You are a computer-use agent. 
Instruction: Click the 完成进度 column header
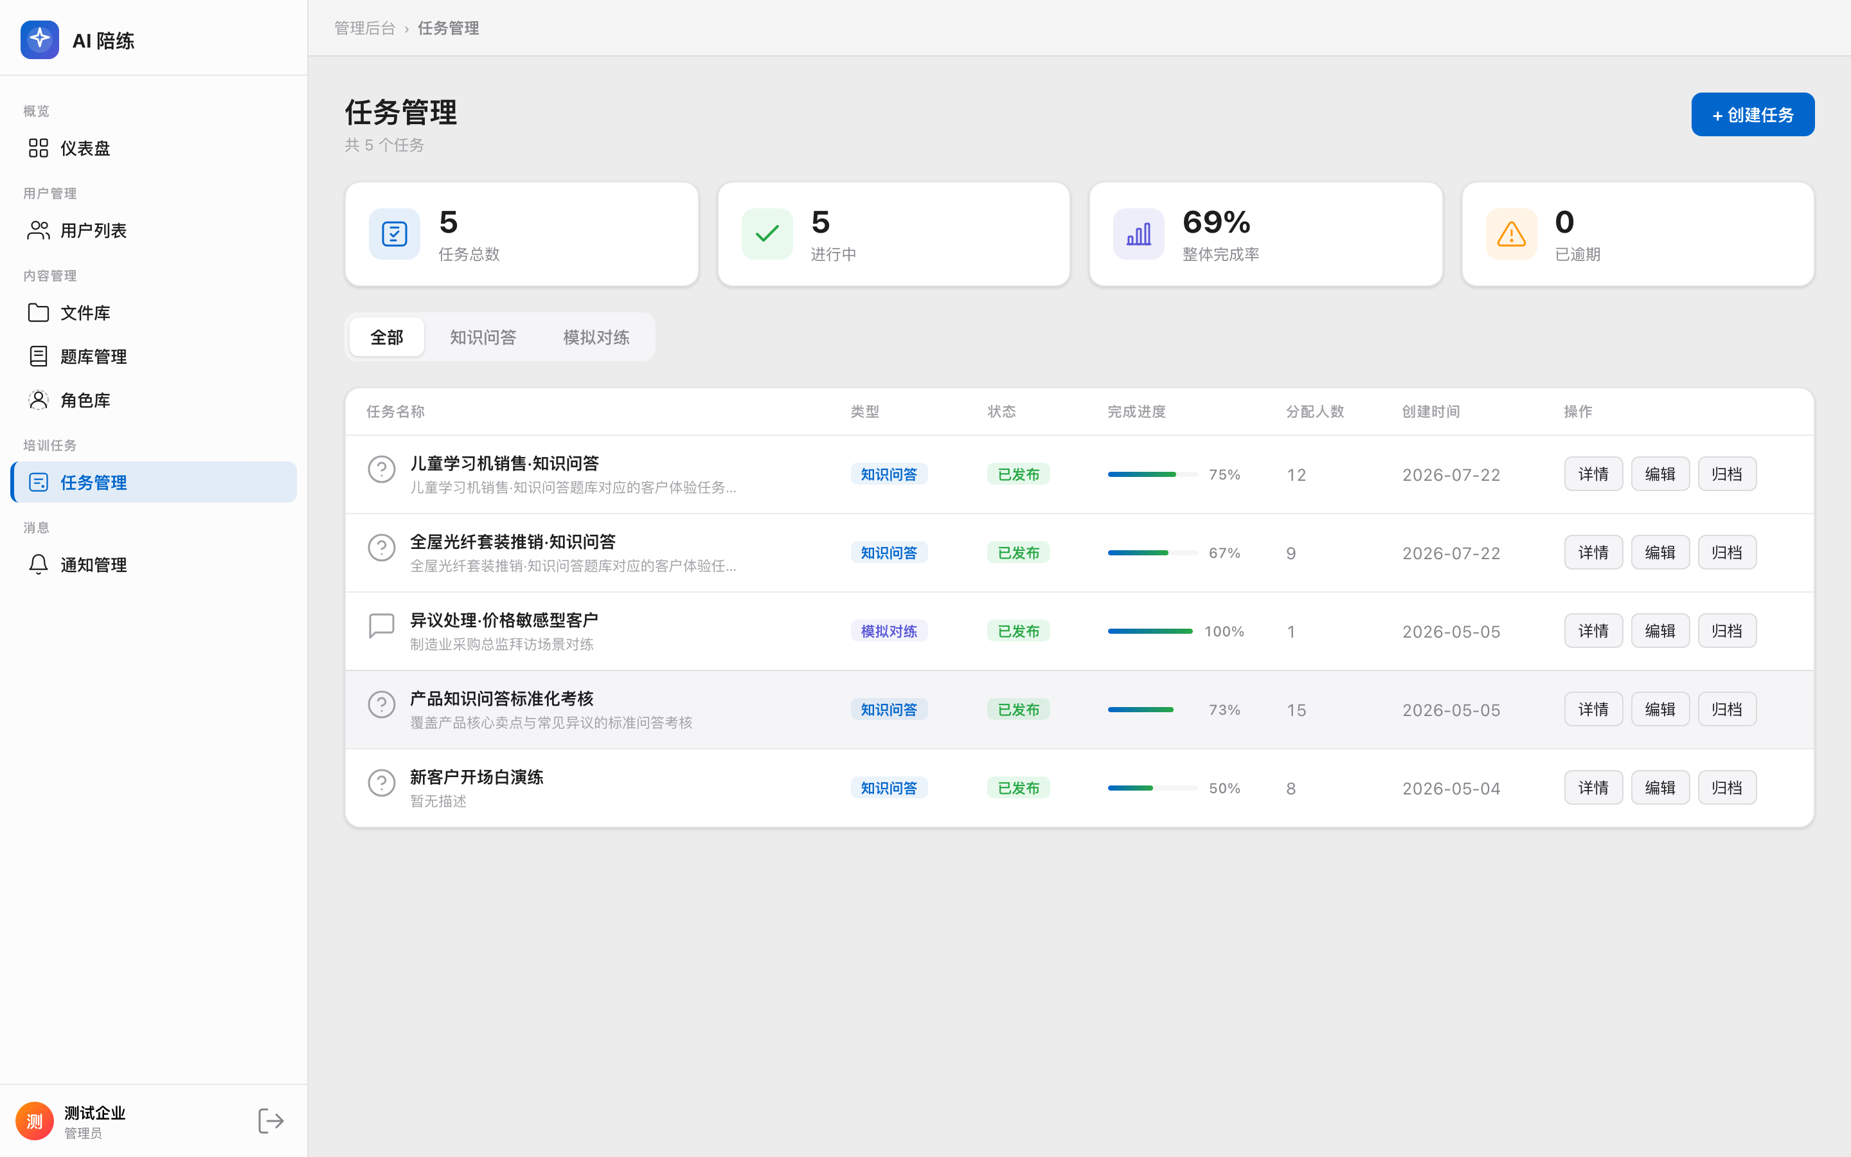coord(1136,411)
